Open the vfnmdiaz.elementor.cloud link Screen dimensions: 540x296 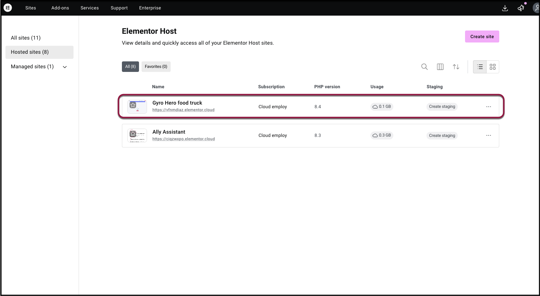point(183,110)
